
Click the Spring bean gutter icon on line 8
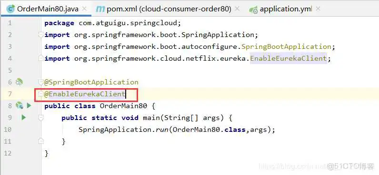20,105
